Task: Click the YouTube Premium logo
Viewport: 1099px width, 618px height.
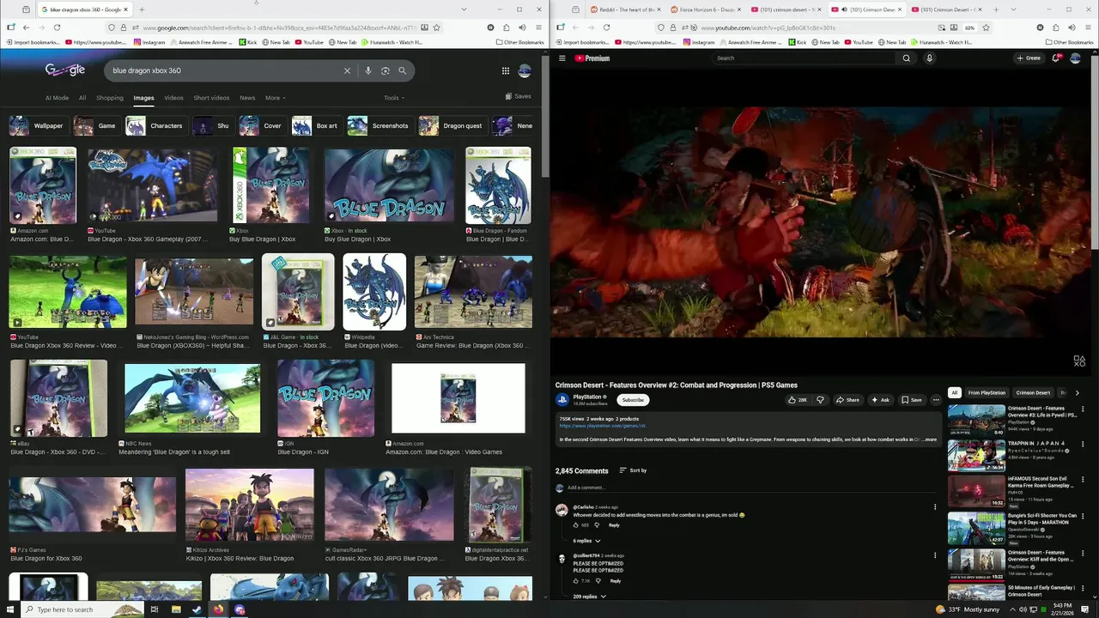Action: 592,58
